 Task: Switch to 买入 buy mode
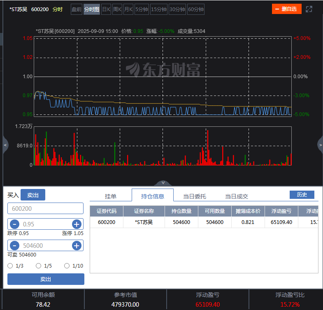pos(13,195)
